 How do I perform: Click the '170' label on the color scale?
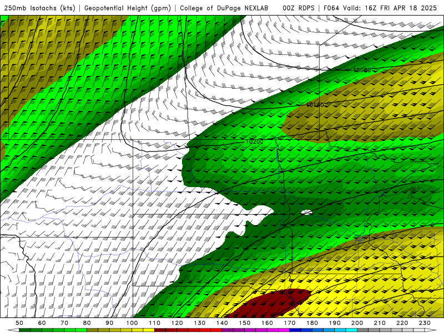[289, 323]
